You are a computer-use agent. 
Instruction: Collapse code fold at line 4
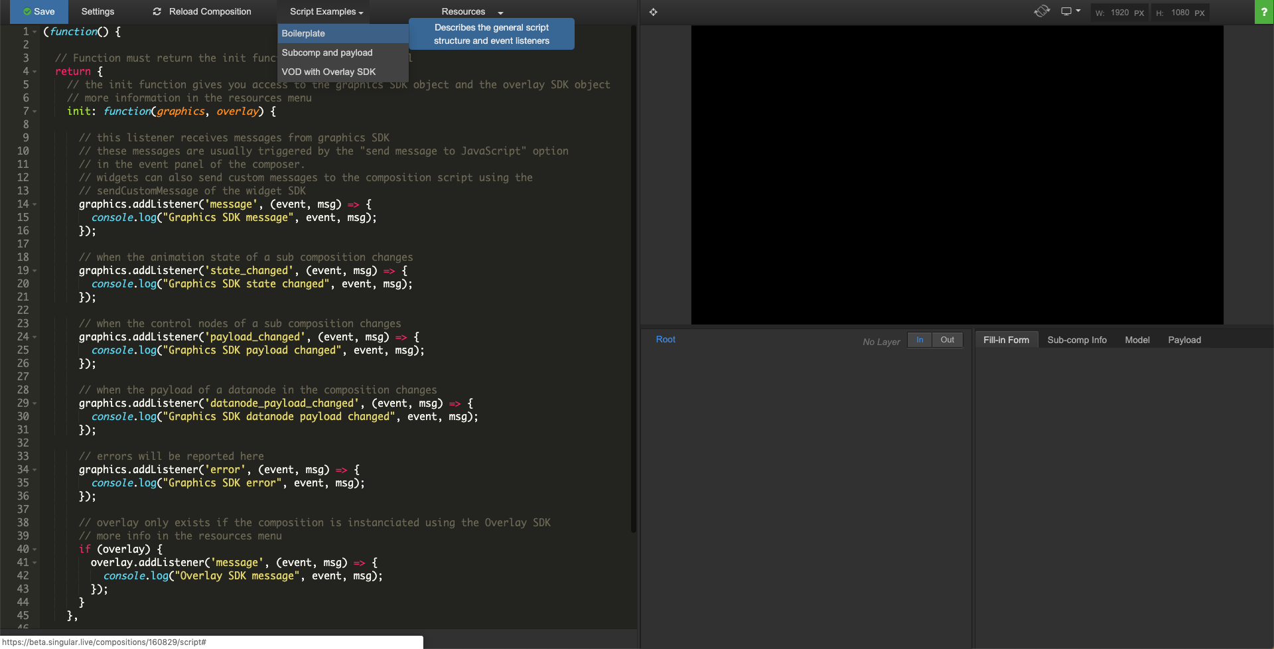coord(35,72)
